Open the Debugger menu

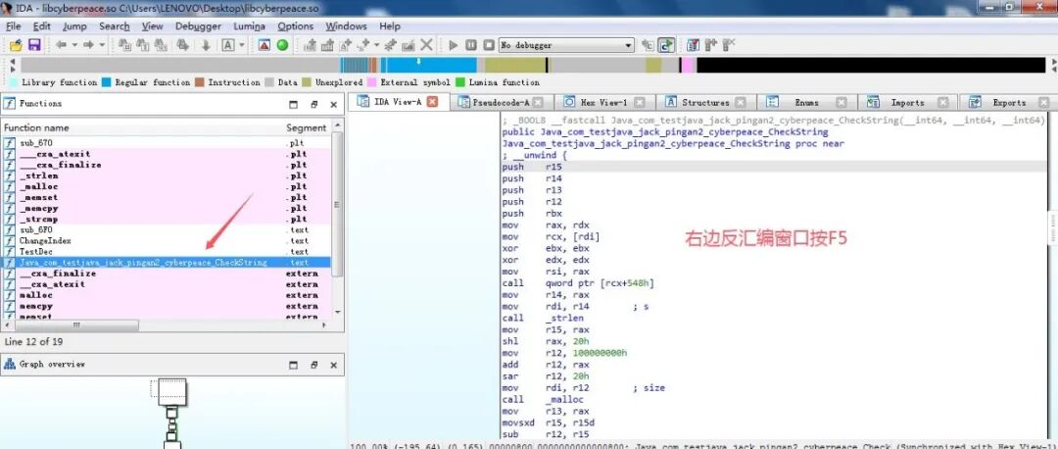[x=198, y=26]
